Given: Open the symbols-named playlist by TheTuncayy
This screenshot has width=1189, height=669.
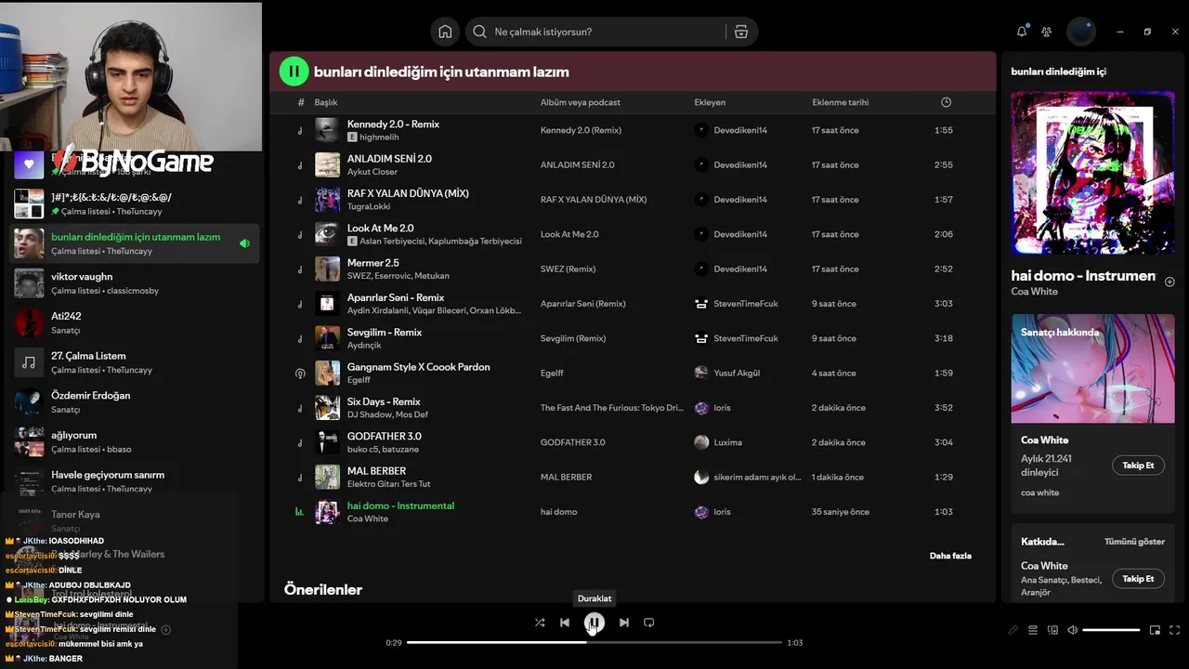Looking at the screenshot, I should 135,203.
